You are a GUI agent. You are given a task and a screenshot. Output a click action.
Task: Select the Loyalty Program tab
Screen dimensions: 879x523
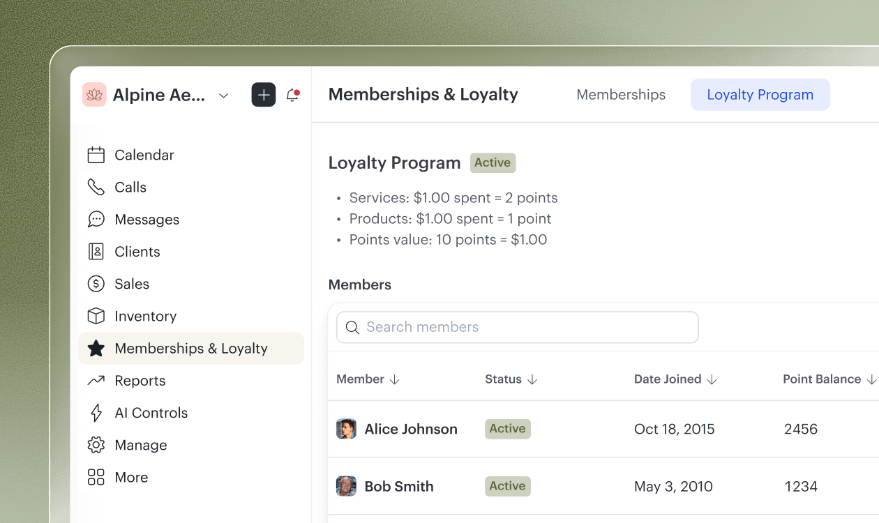[760, 95]
